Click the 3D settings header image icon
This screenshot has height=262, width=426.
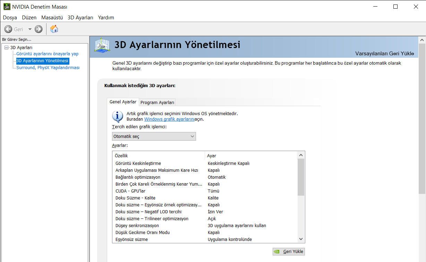(x=102, y=46)
